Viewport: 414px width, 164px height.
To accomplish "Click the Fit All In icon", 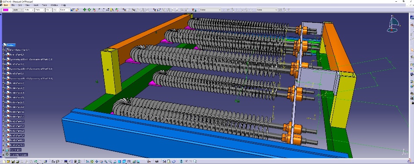I will [92, 161].
